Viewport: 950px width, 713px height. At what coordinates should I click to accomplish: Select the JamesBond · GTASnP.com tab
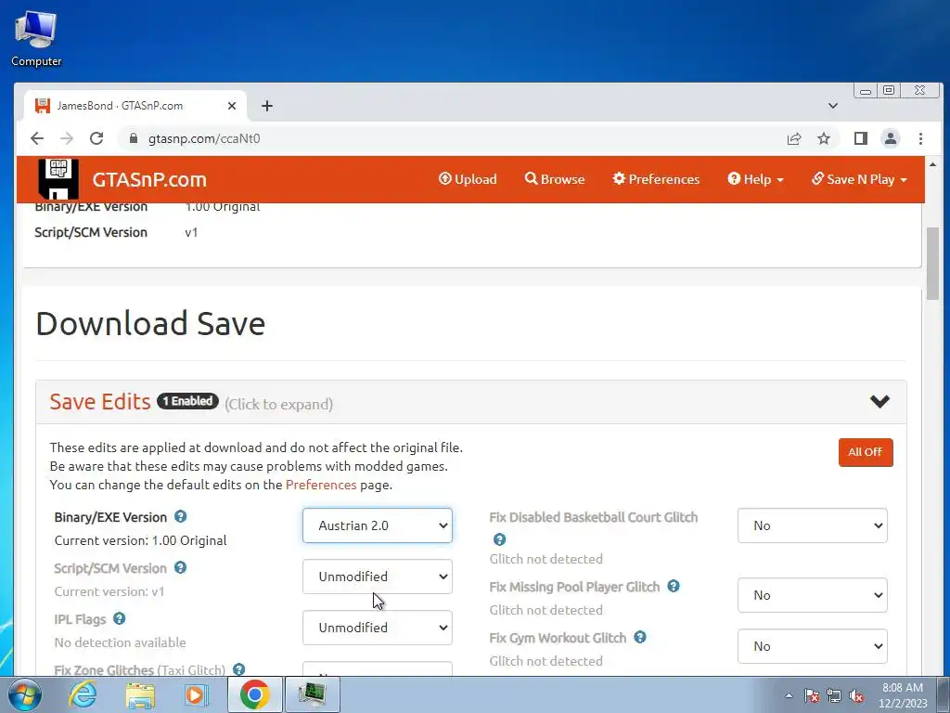click(135, 106)
